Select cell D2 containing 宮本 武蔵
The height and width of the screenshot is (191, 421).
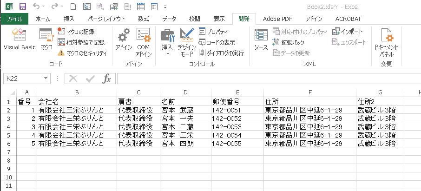pos(185,110)
